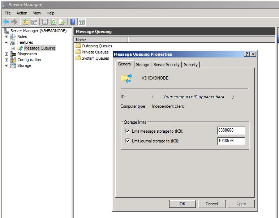279x218 pixels.
Task: Click the dialog's question mark help button
Action: 247,54
